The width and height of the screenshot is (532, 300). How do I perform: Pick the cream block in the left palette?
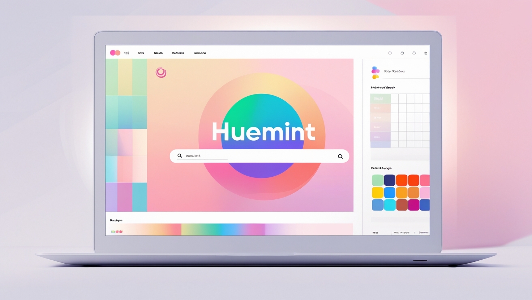point(140,142)
